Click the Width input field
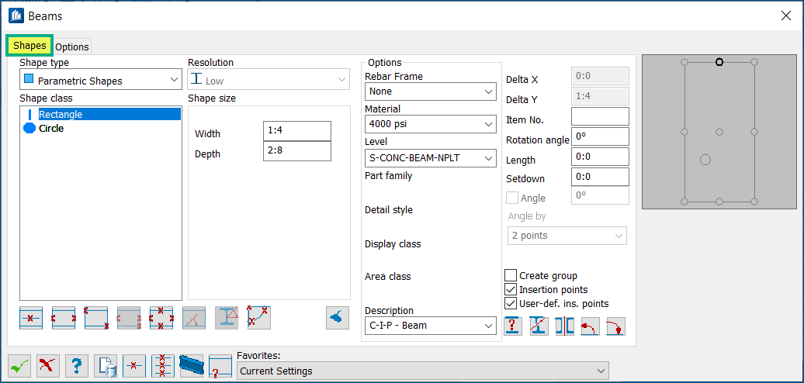Screen dimensions: 804x383 (297, 131)
